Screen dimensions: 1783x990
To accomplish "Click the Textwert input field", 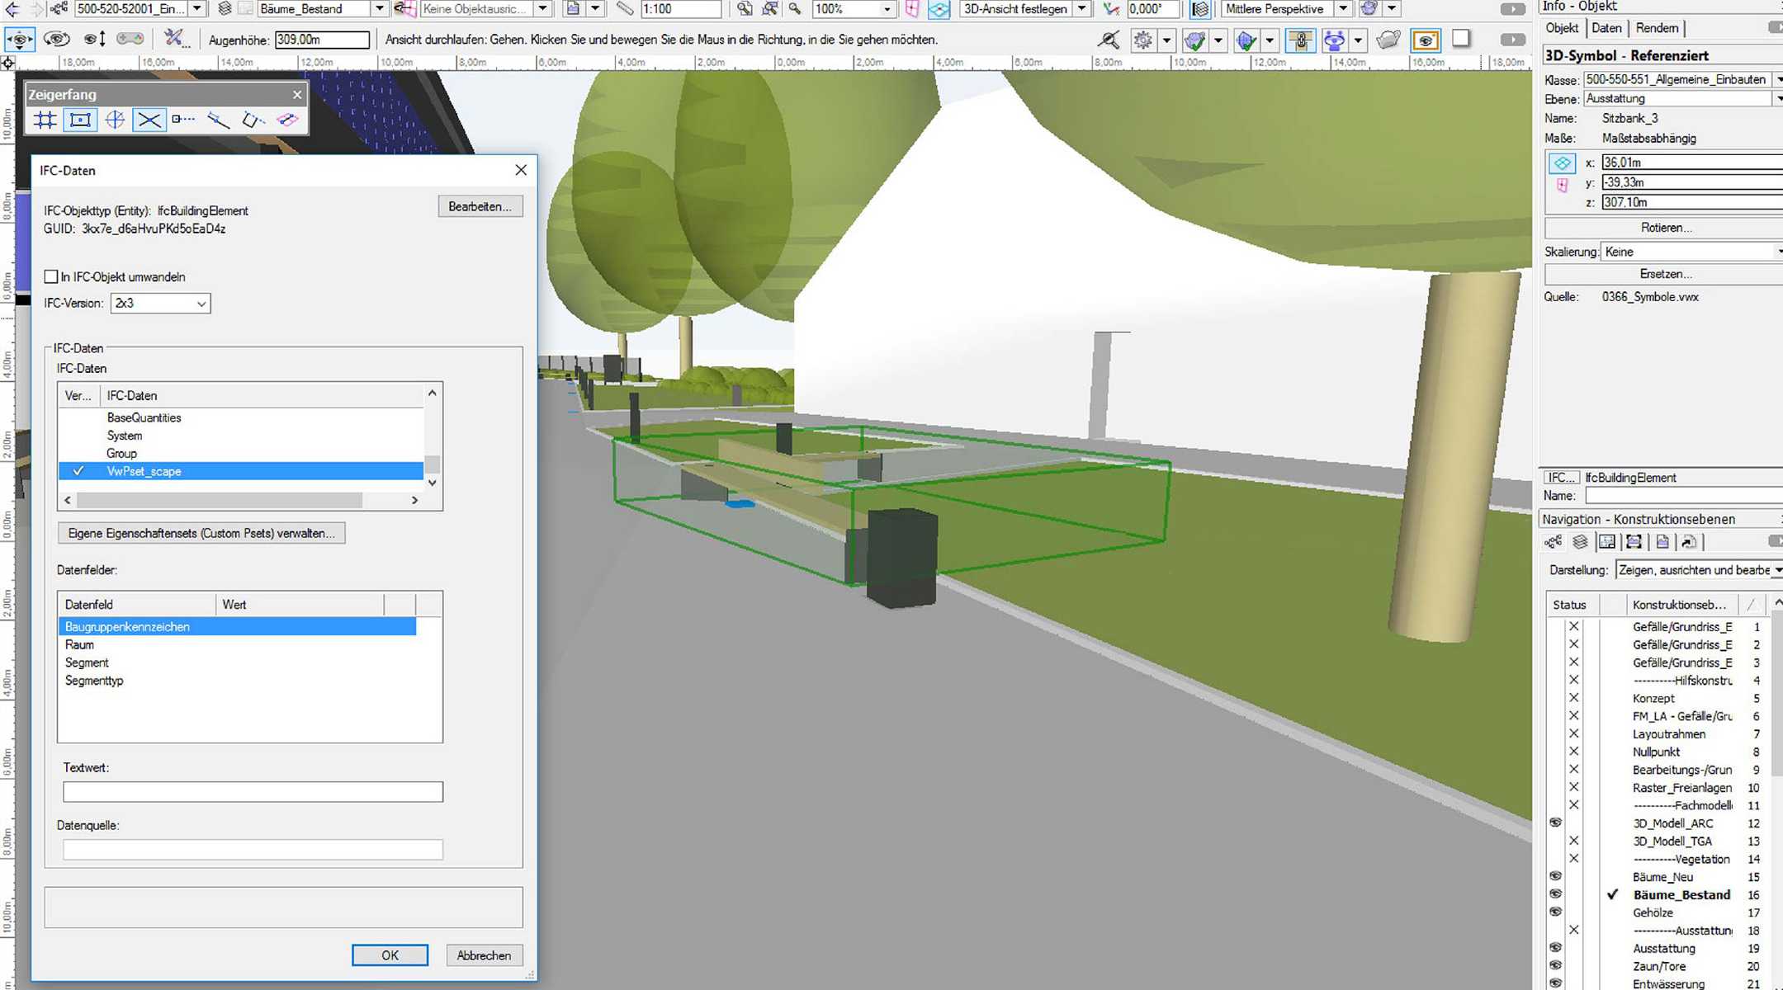I will click(x=253, y=792).
